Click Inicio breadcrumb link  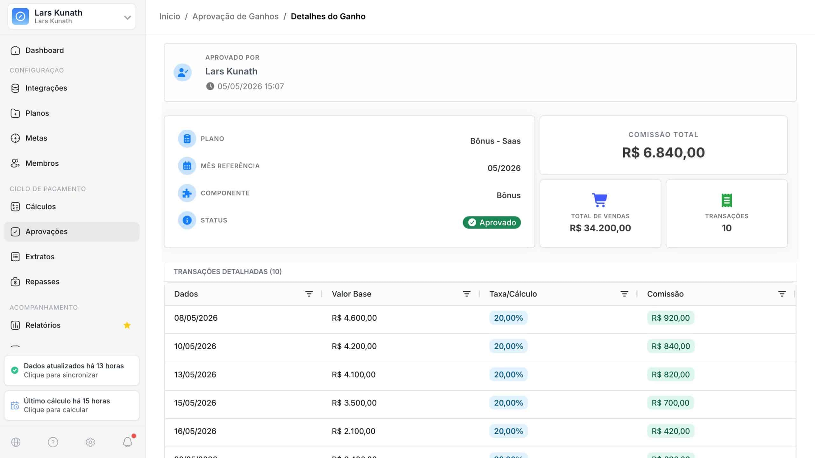click(x=170, y=17)
